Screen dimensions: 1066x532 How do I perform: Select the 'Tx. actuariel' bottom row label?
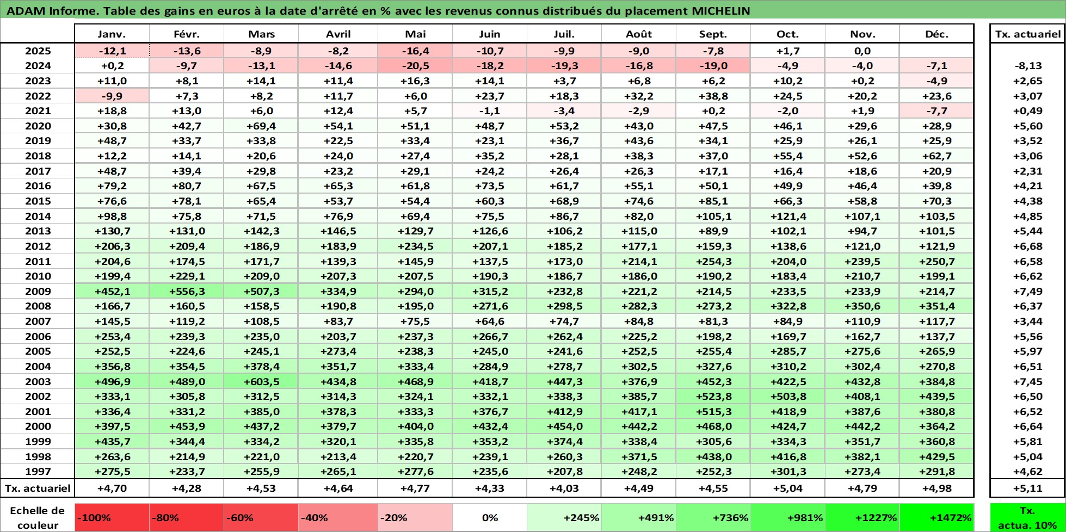click(x=38, y=488)
